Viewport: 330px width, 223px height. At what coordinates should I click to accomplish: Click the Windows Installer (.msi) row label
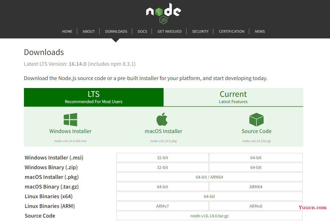pos(54,157)
